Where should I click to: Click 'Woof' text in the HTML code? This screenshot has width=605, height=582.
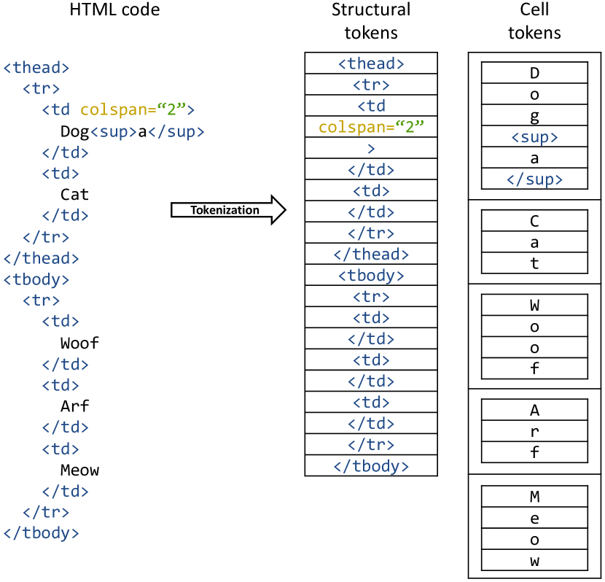[x=79, y=343]
